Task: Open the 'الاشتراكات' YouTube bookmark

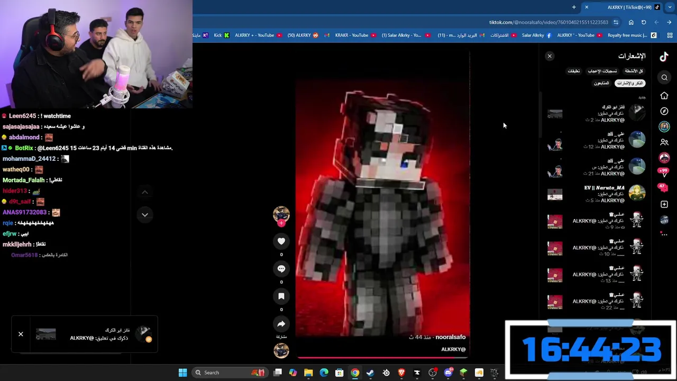Action: pyautogui.click(x=503, y=35)
